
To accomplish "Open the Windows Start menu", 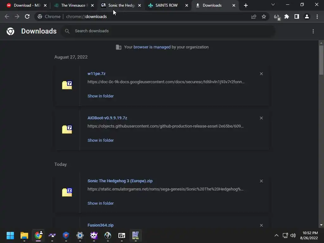I will click(10, 235).
